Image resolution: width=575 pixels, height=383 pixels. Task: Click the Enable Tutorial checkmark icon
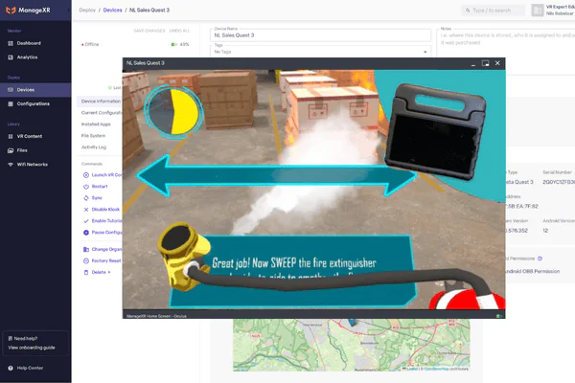pos(86,221)
